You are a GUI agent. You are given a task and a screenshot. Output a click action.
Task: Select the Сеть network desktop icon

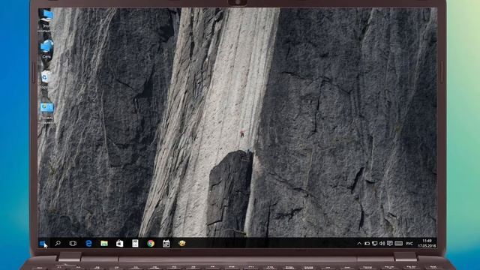pos(46,49)
